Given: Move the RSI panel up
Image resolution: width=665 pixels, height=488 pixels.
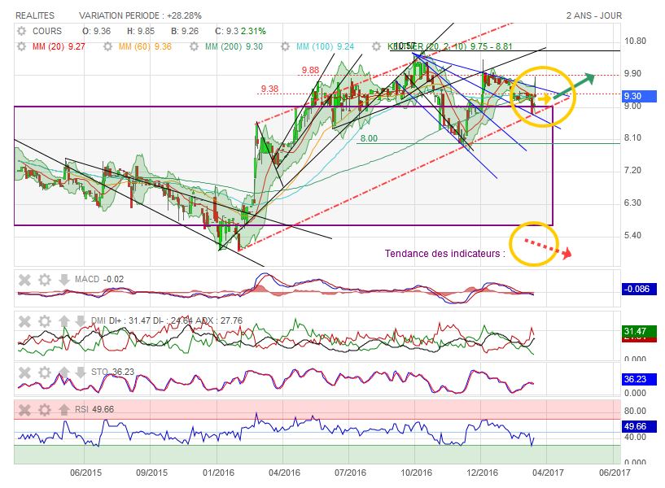Looking at the screenshot, I should (63, 410).
